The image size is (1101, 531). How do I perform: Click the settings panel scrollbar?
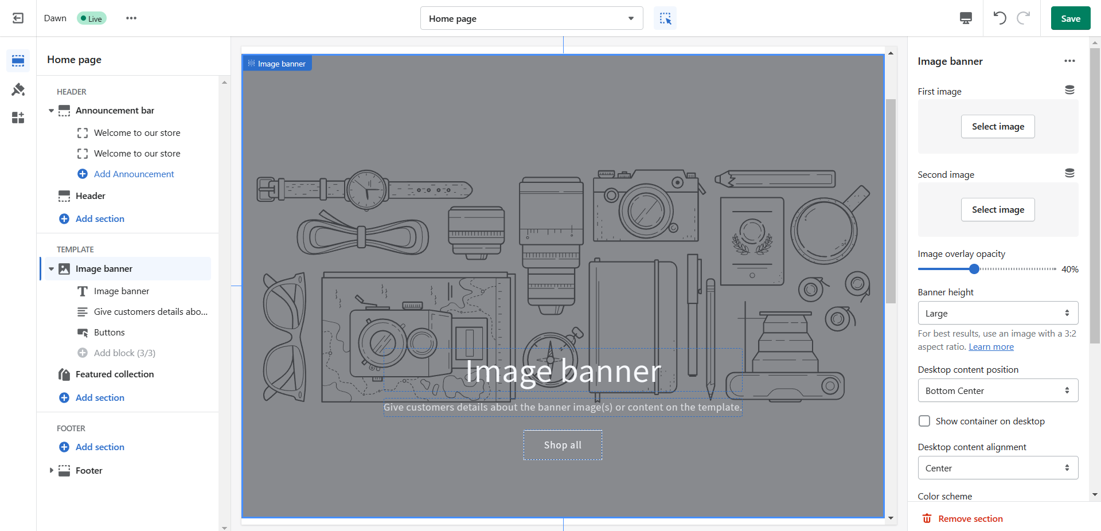pyautogui.click(x=1095, y=195)
